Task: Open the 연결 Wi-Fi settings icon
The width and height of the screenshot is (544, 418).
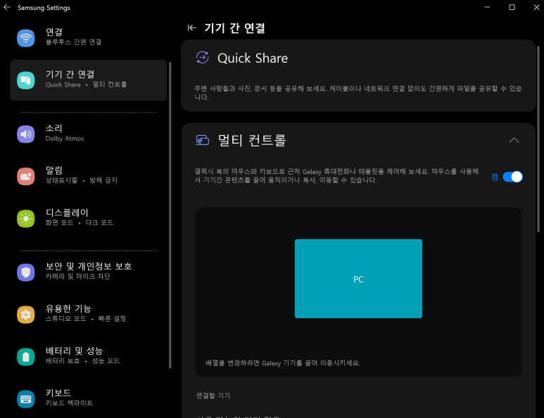Action: click(25, 38)
